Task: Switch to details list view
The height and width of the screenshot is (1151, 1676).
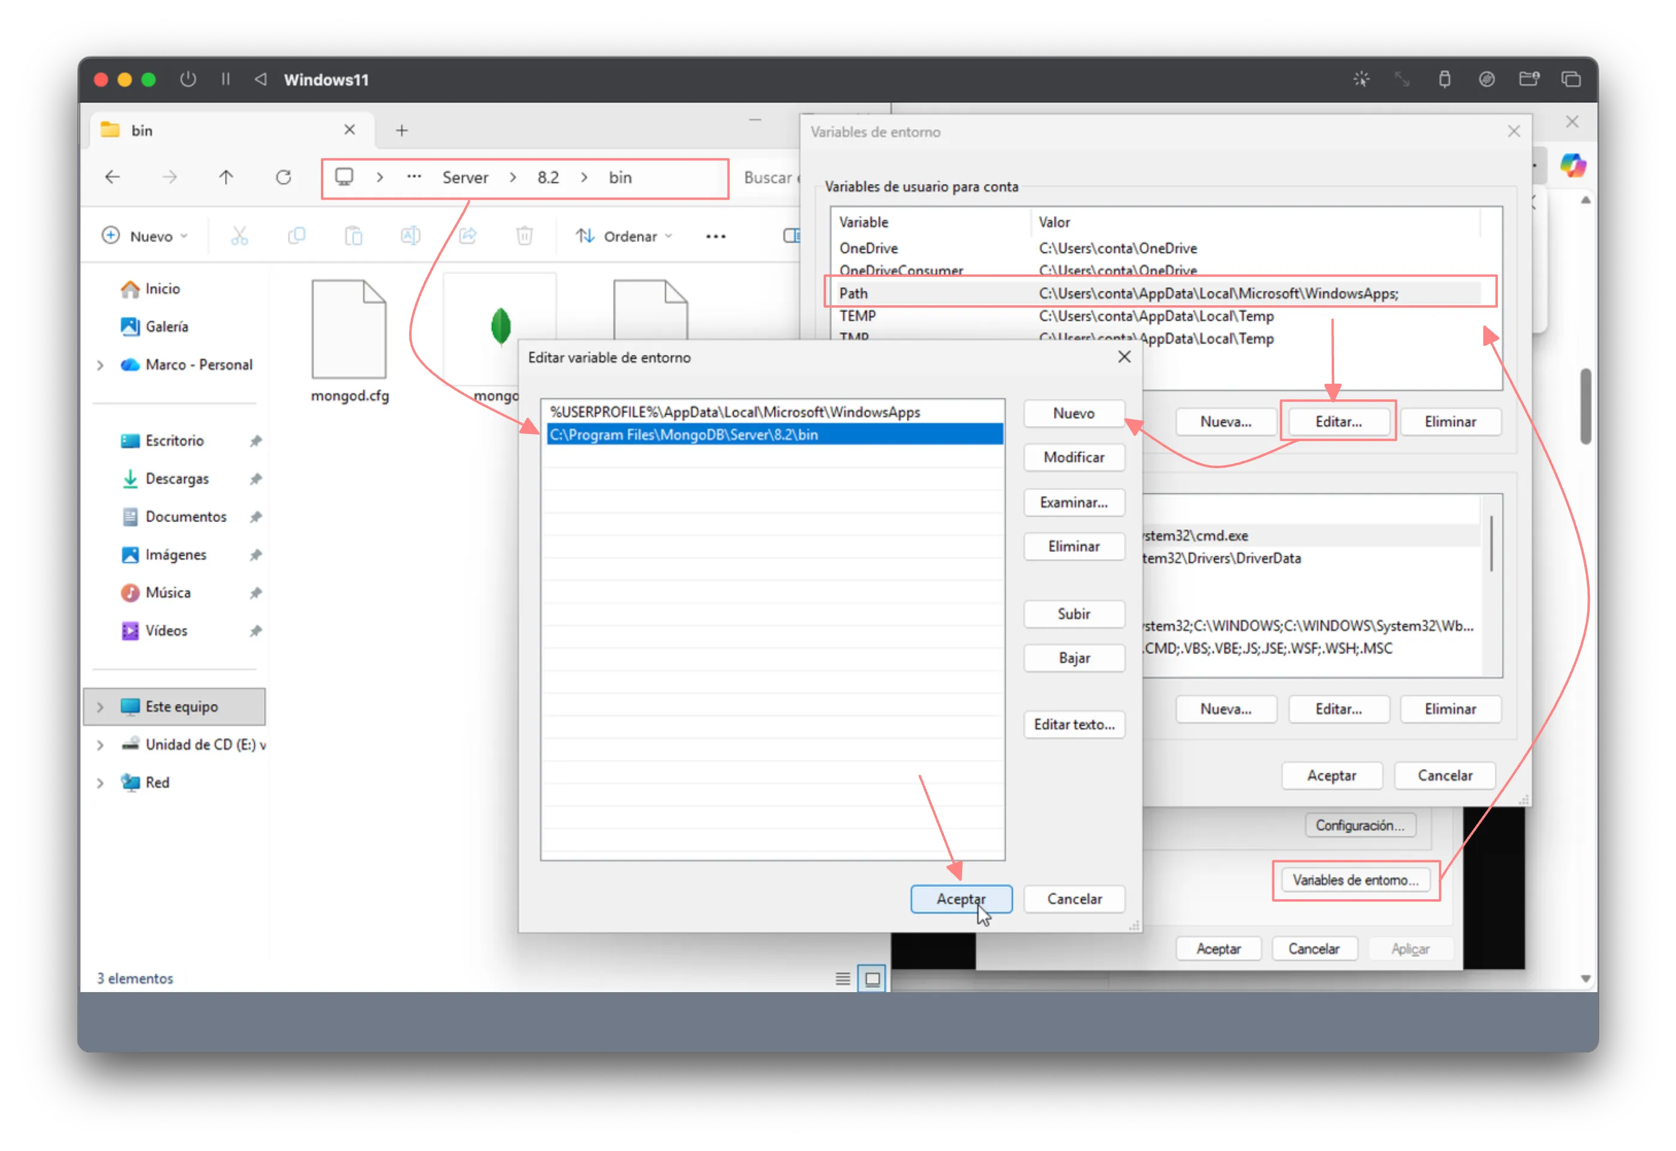Action: [x=843, y=978]
